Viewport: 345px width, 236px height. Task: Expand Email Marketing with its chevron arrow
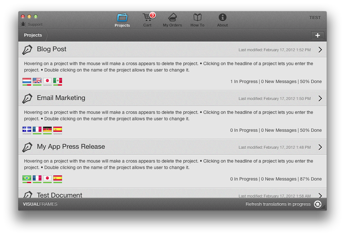point(320,98)
